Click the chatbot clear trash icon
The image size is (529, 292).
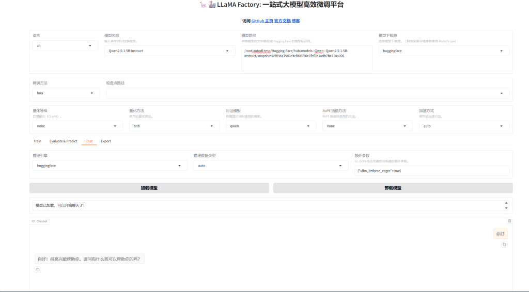[509, 221]
